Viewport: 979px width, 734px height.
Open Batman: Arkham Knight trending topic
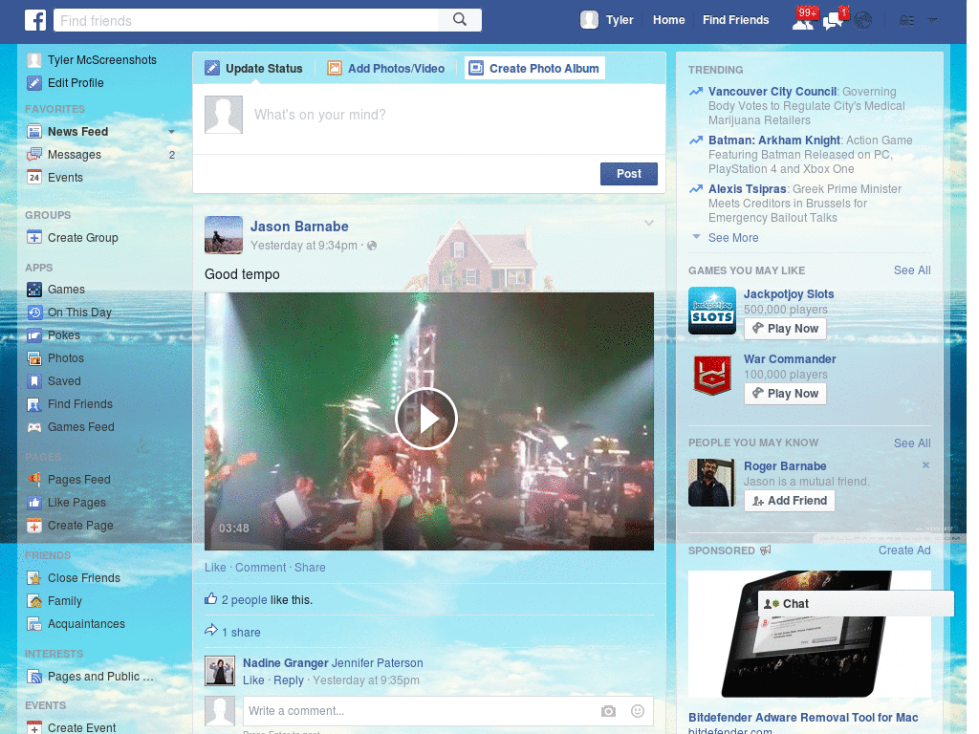774,140
